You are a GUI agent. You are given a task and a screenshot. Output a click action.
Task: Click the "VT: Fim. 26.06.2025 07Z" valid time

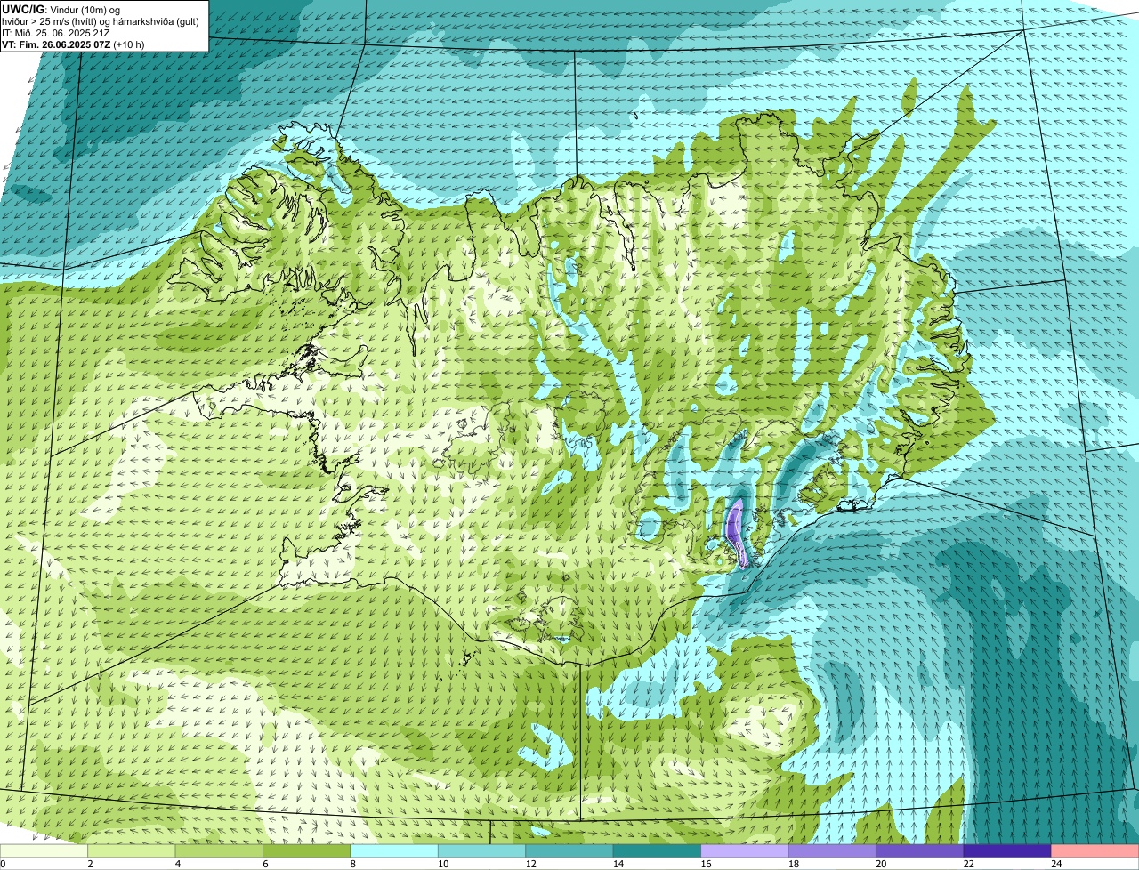tap(56, 44)
